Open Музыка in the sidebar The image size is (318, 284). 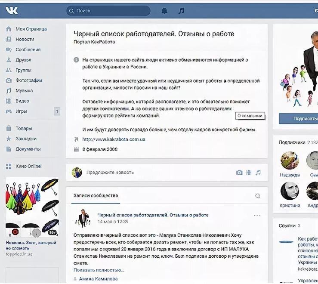pyautogui.click(x=24, y=91)
